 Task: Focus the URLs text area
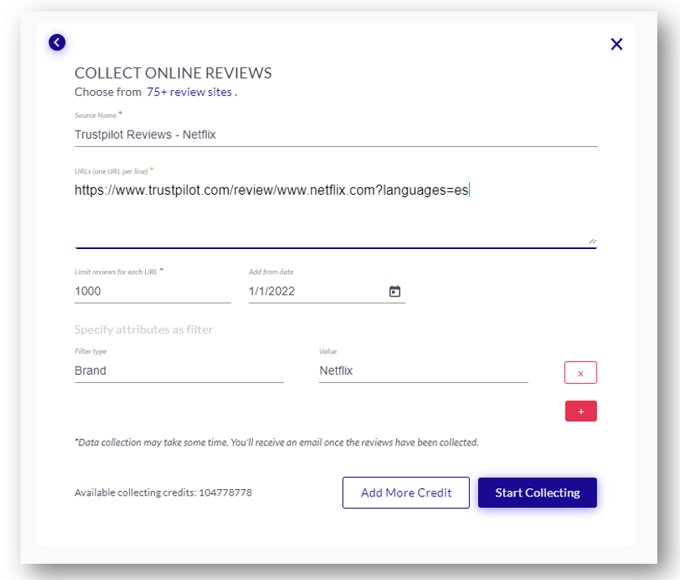(336, 213)
